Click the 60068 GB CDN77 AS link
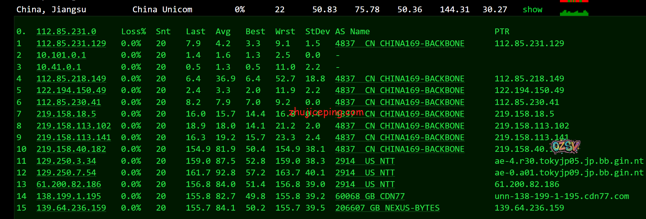 [370, 196]
